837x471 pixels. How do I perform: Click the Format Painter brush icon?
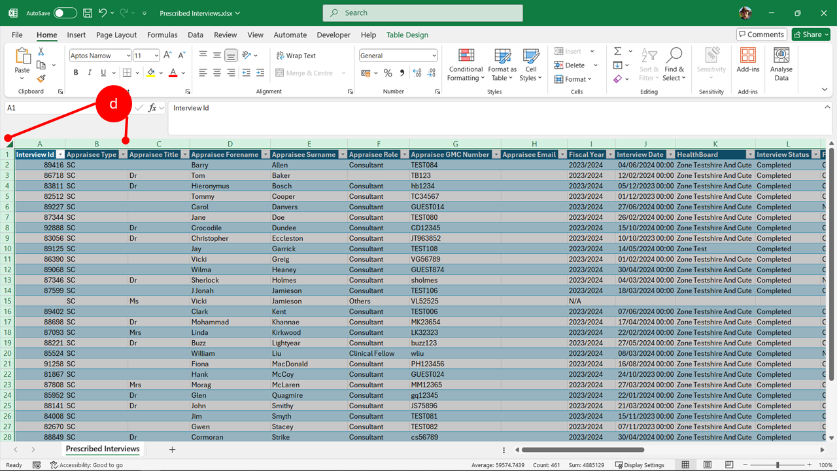pos(41,78)
